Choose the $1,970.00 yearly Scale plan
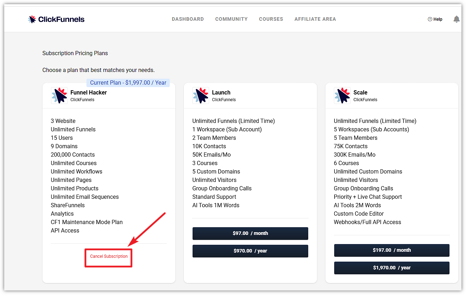This screenshot has width=466, height=295. point(391,268)
